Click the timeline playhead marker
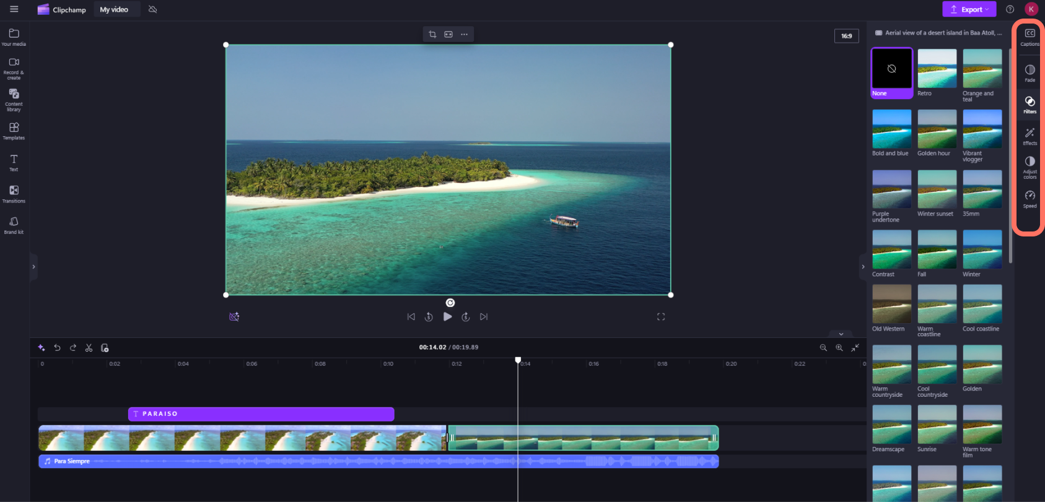Image resolution: width=1045 pixels, height=502 pixels. 518,360
